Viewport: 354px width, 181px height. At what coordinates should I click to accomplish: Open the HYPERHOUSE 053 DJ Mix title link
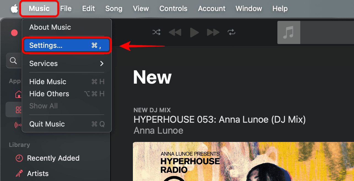(219, 120)
